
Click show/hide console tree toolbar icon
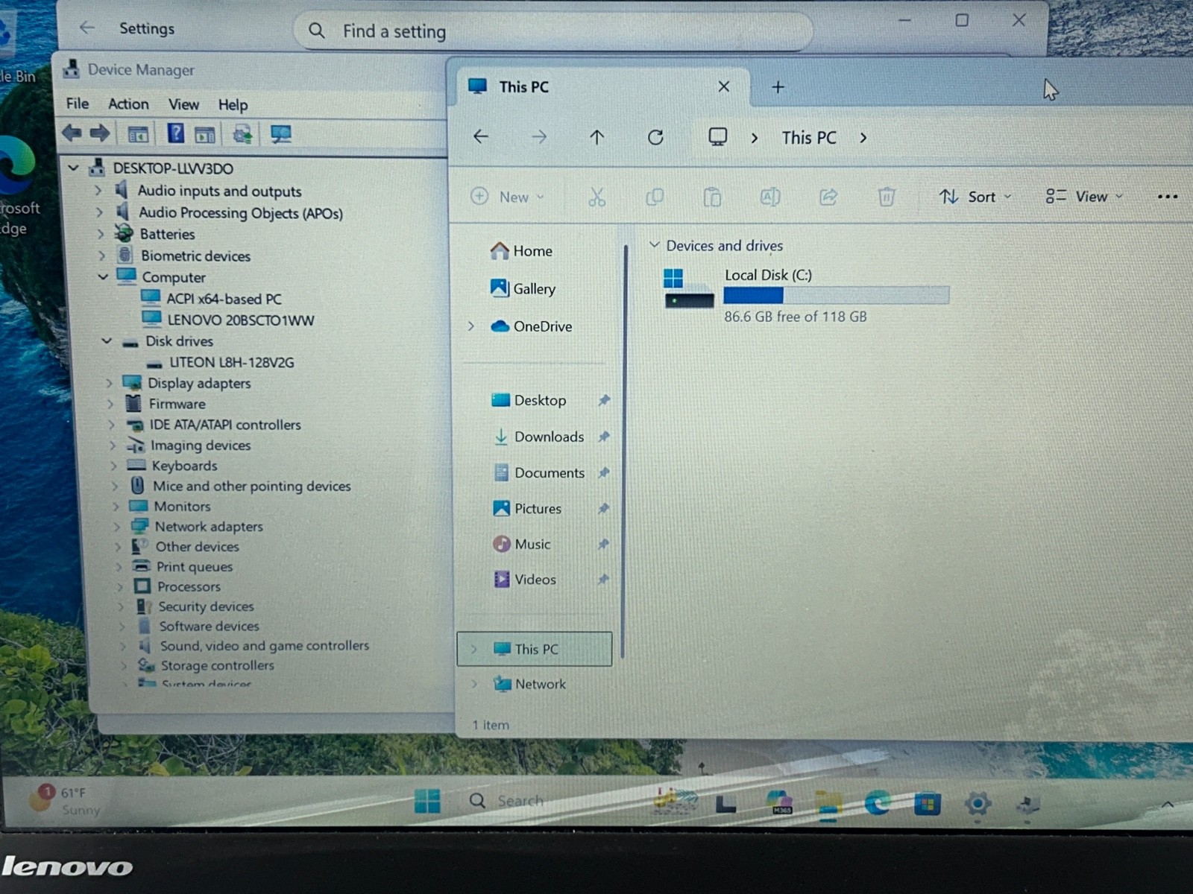(138, 134)
